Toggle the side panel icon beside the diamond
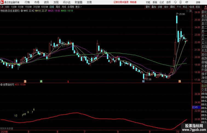This screenshot has width=207, height=133. tap(190, 11)
